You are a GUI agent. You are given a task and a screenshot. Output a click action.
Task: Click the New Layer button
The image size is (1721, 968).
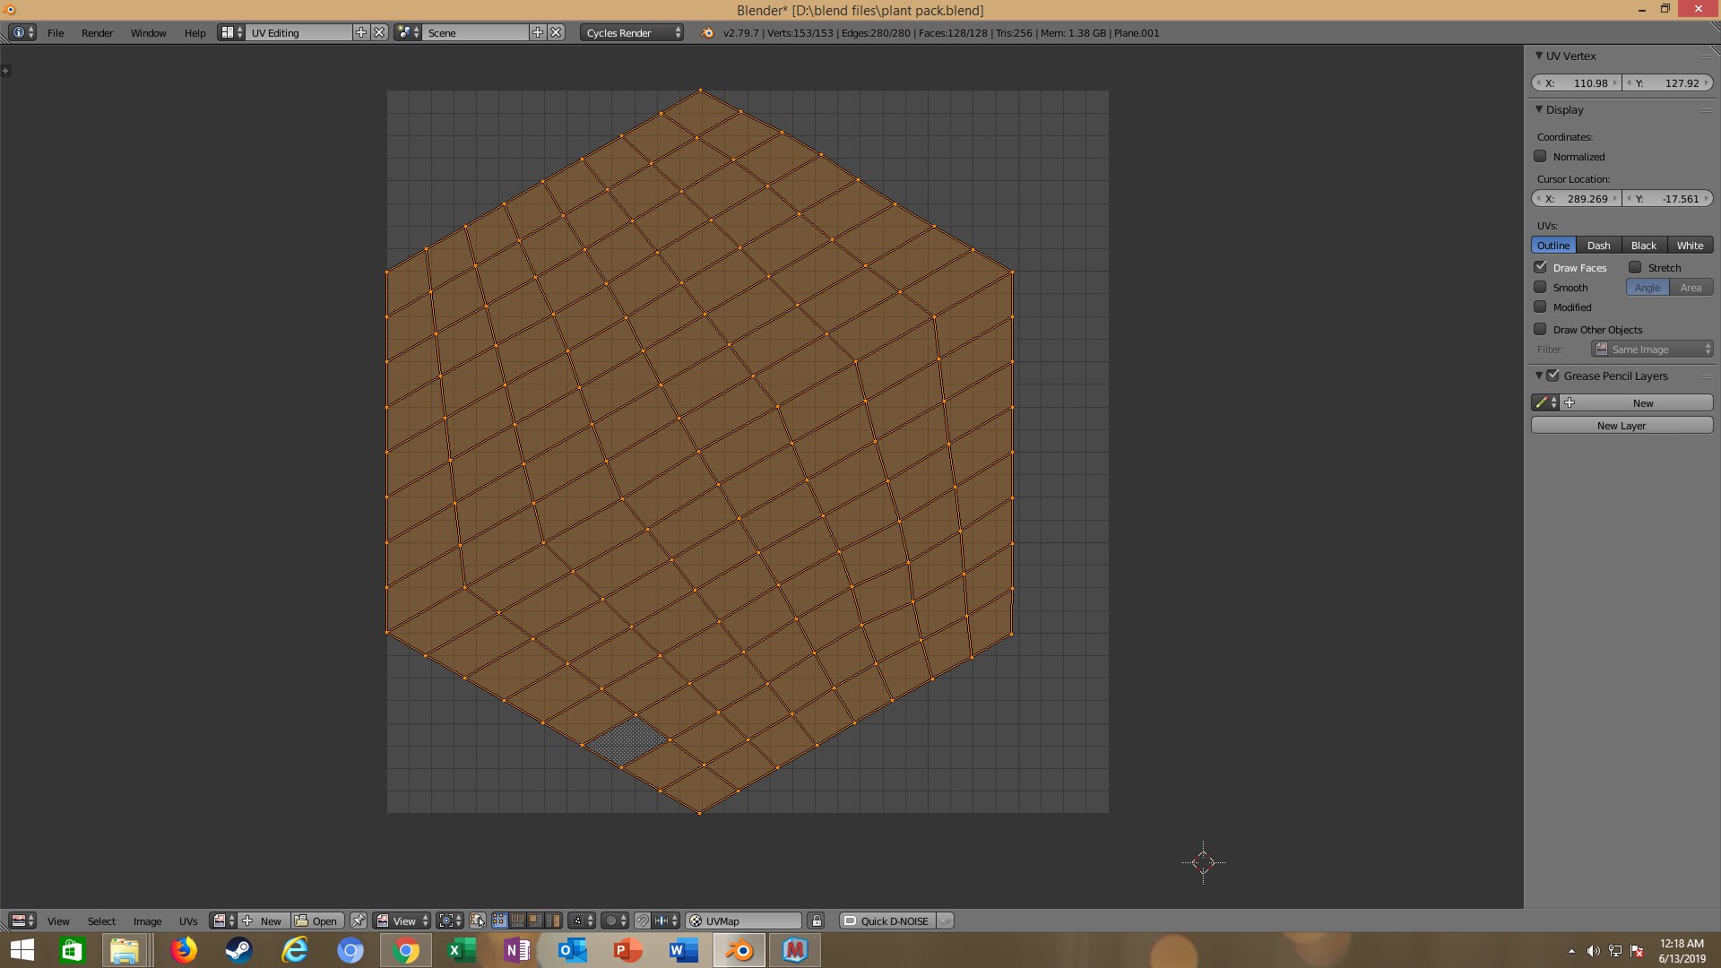pos(1621,426)
